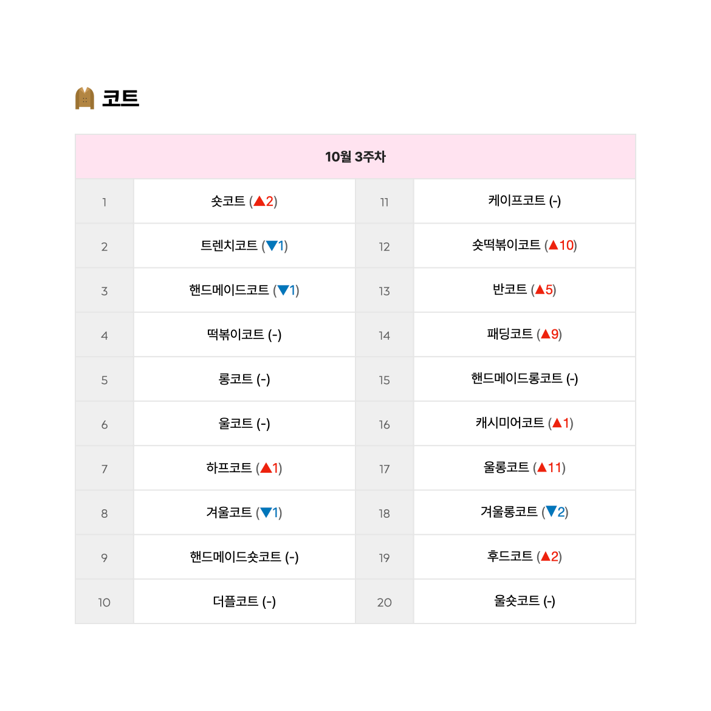Click the coat emoji icon beside 코트 heading
Image resolution: width=711 pixels, height=711 pixels.
pos(84,98)
